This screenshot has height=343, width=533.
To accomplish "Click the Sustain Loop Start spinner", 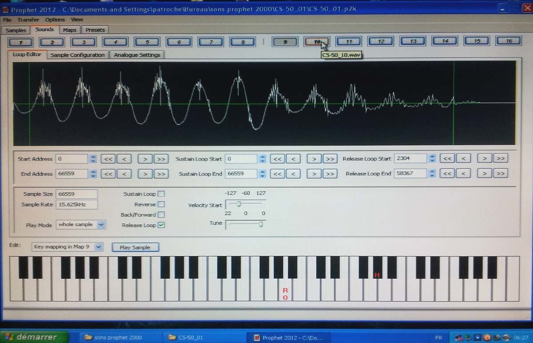I will (263, 159).
